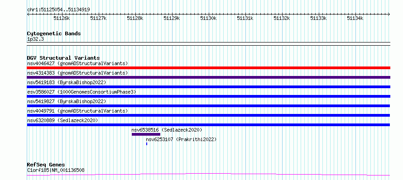The height and width of the screenshot is (180, 403).
Task: Click the tiny blue nsv6253107 marker
Action: [147, 144]
